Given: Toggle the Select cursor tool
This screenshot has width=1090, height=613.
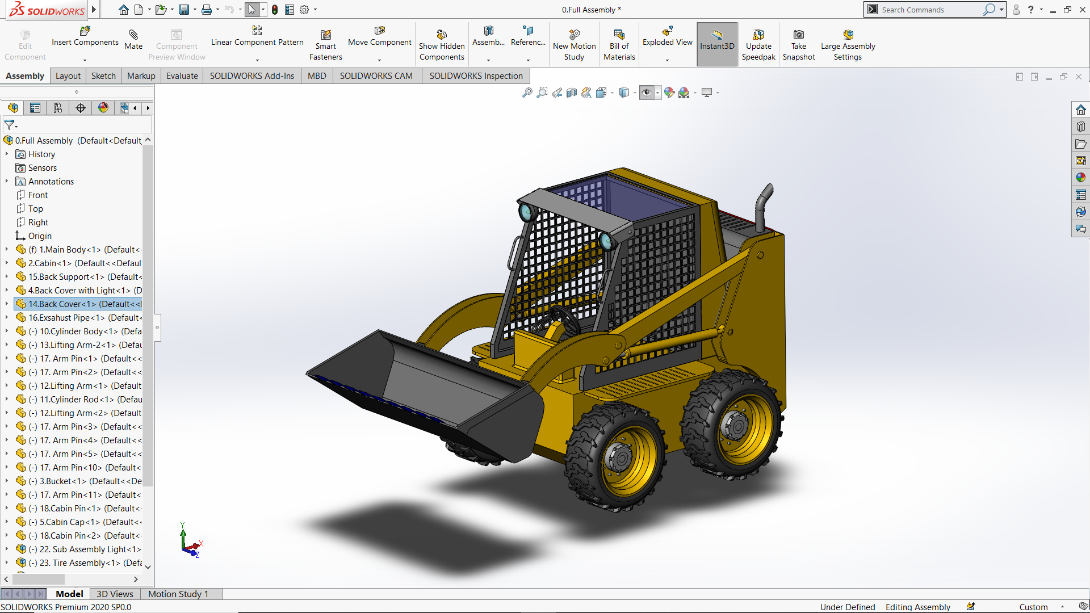Looking at the screenshot, I should click(252, 10).
